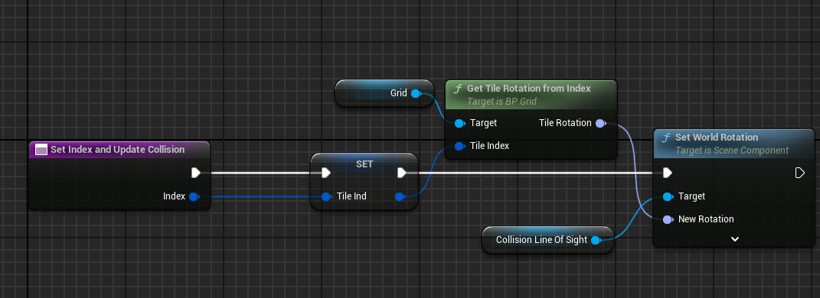The width and height of the screenshot is (820, 298).
Task: Click the Collision Line Of Sight output pin
Action: (x=596, y=240)
